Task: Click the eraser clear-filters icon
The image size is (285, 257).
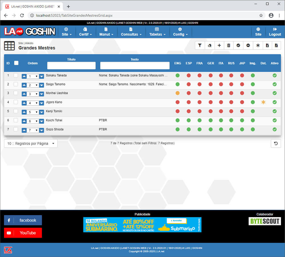Action: pos(209,46)
